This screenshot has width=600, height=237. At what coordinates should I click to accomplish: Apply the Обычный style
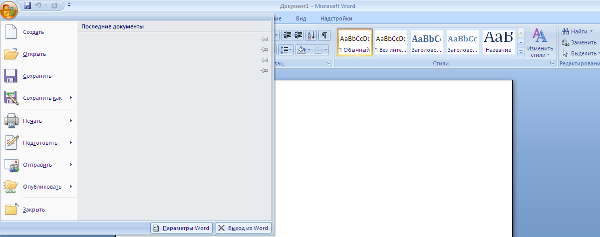(355, 42)
